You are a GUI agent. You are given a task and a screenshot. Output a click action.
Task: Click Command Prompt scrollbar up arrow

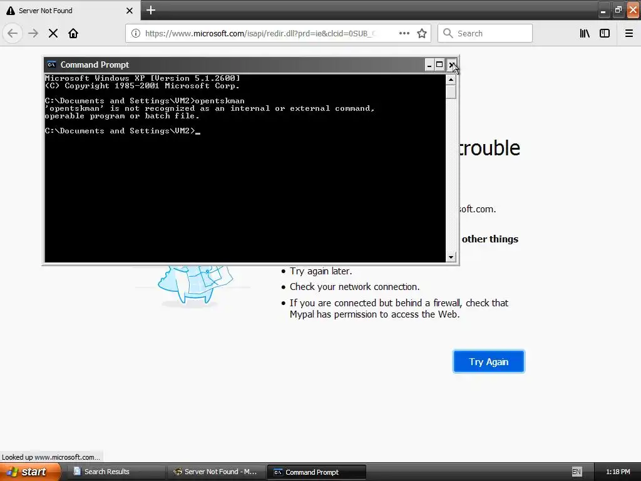451,80
